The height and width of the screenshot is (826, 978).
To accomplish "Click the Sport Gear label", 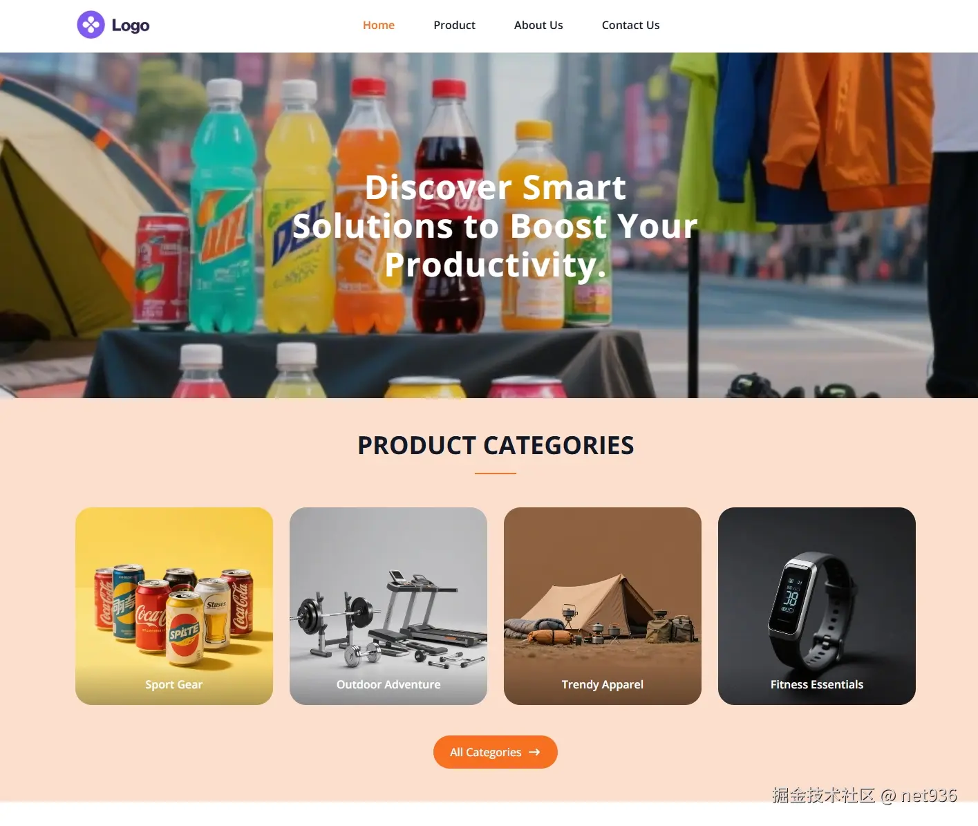I will pos(174,684).
